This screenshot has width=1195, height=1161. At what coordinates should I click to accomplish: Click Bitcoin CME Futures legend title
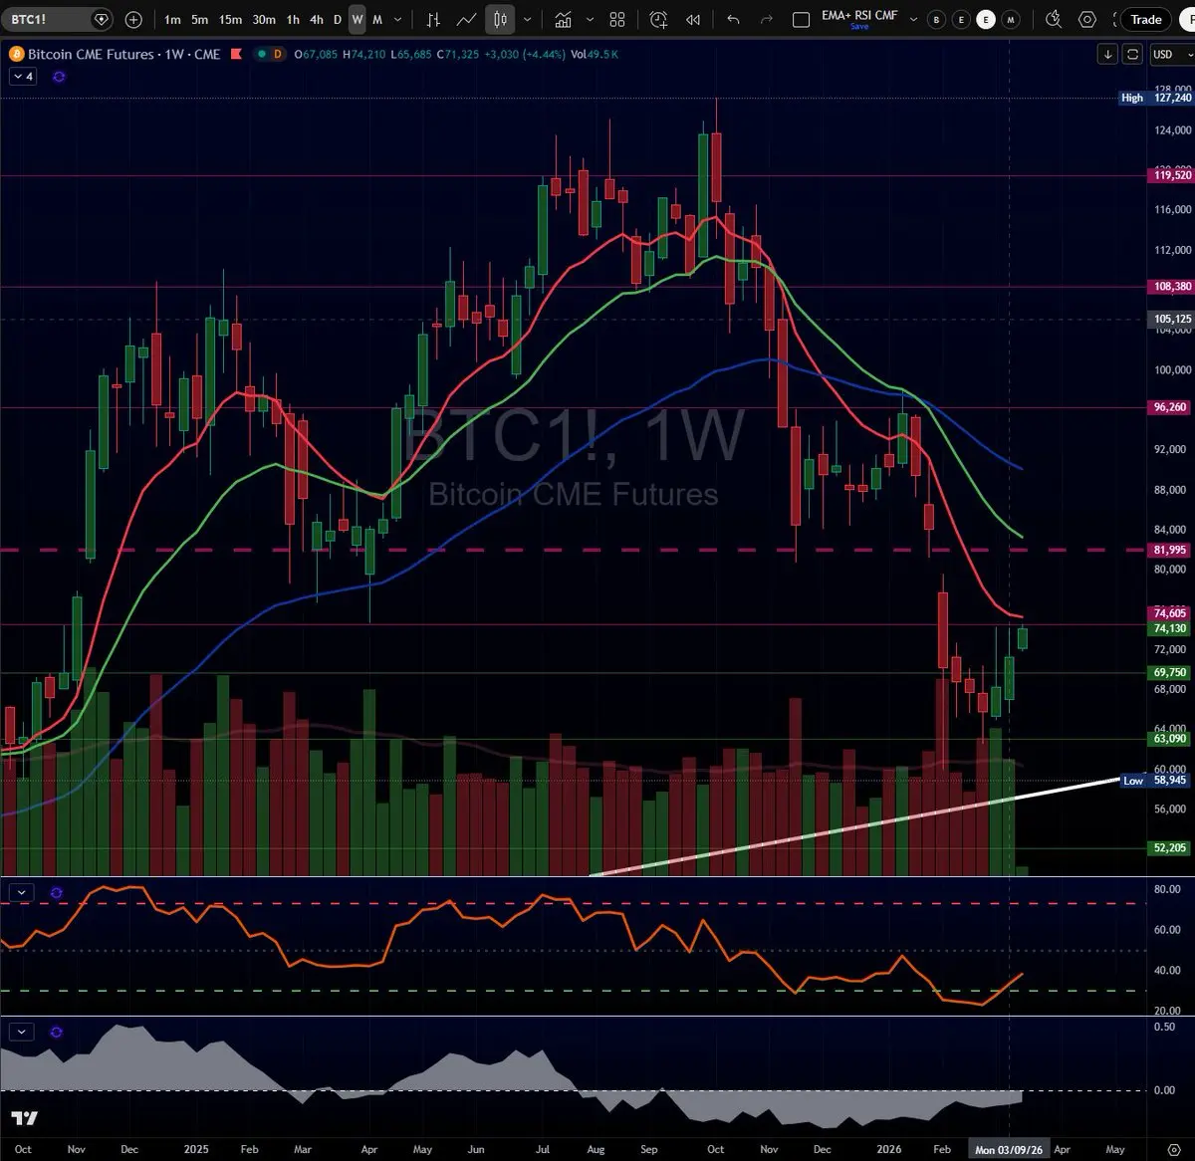pyautogui.click(x=91, y=55)
